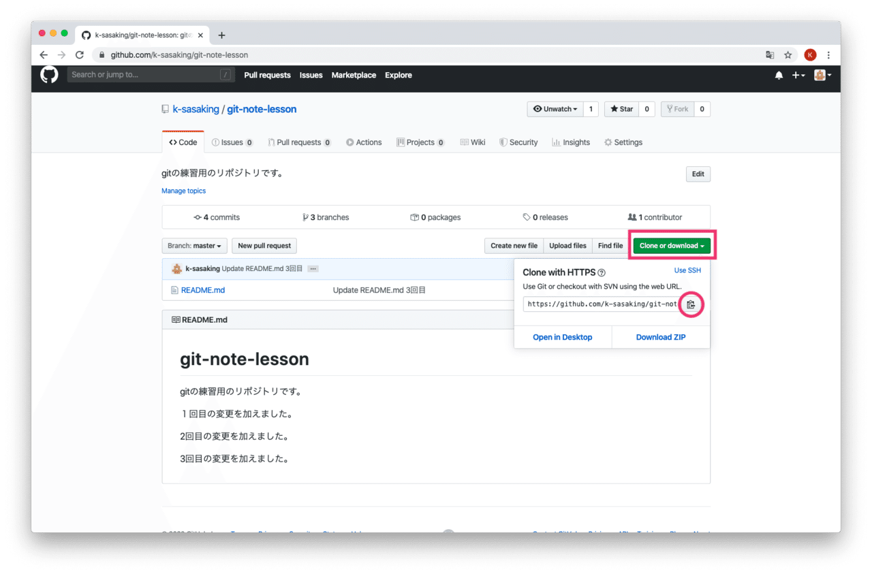Click the browser forward arrow
This screenshot has width=872, height=574.
tap(61, 55)
